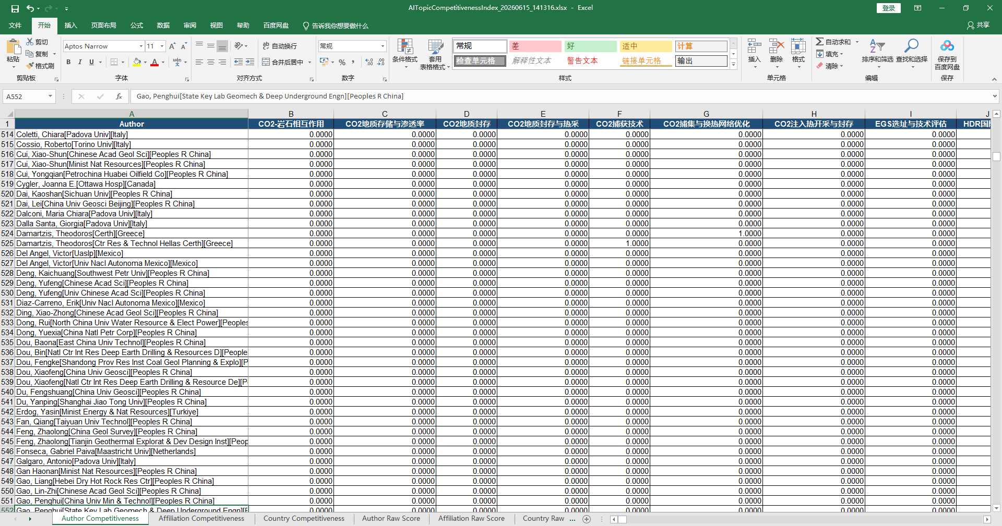Open the font size dropdown
The height and width of the screenshot is (526, 1002).
coord(162,46)
